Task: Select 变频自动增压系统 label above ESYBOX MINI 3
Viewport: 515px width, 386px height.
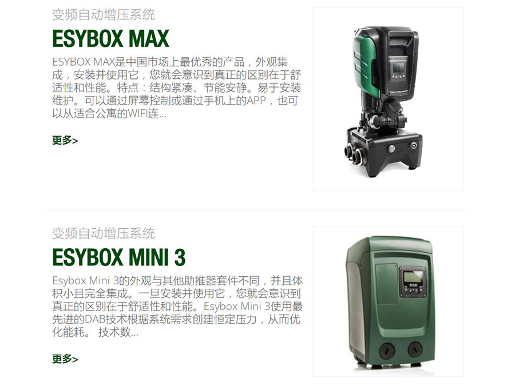Action: coord(104,233)
